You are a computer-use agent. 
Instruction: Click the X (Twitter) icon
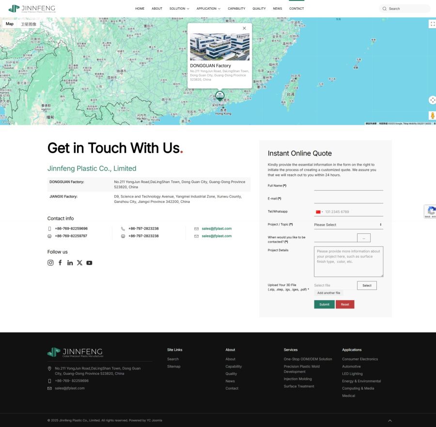79,263
